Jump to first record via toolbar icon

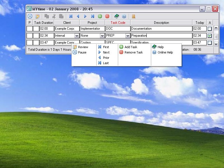point(71,16)
